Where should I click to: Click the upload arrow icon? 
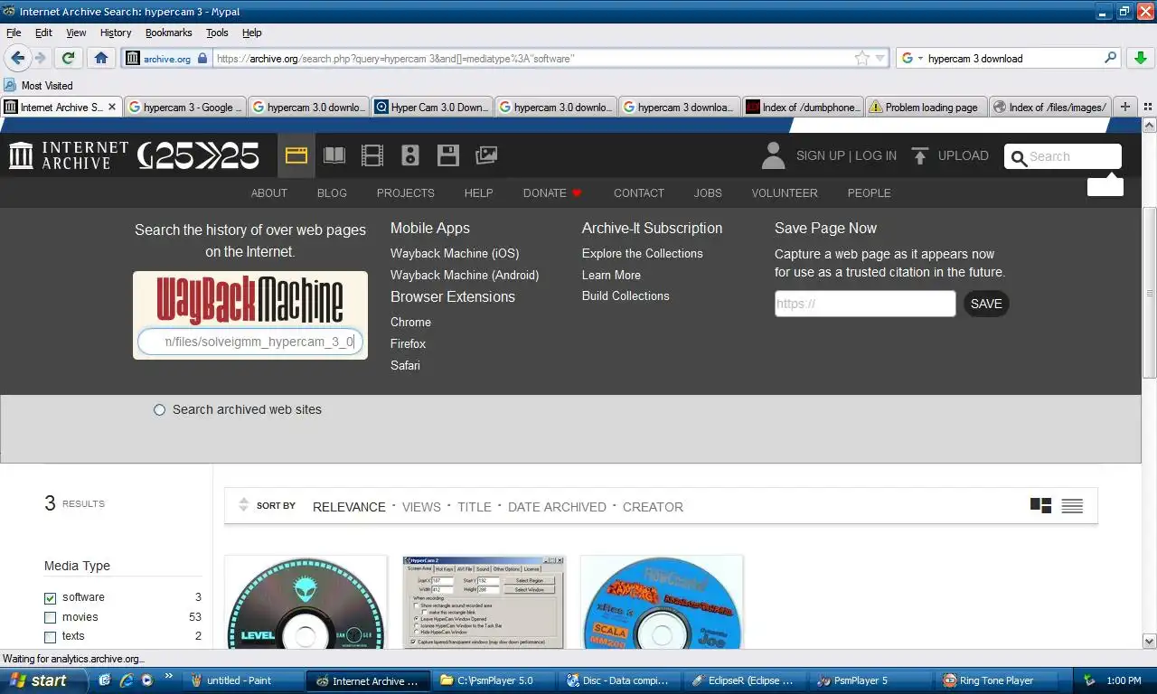pos(920,155)
